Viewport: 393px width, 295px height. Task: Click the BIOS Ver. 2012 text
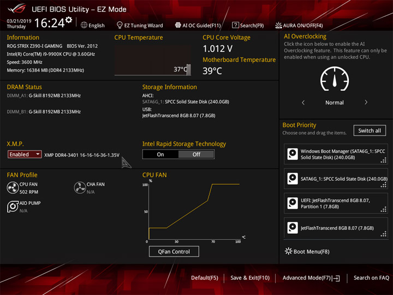[x=82, y=46]
